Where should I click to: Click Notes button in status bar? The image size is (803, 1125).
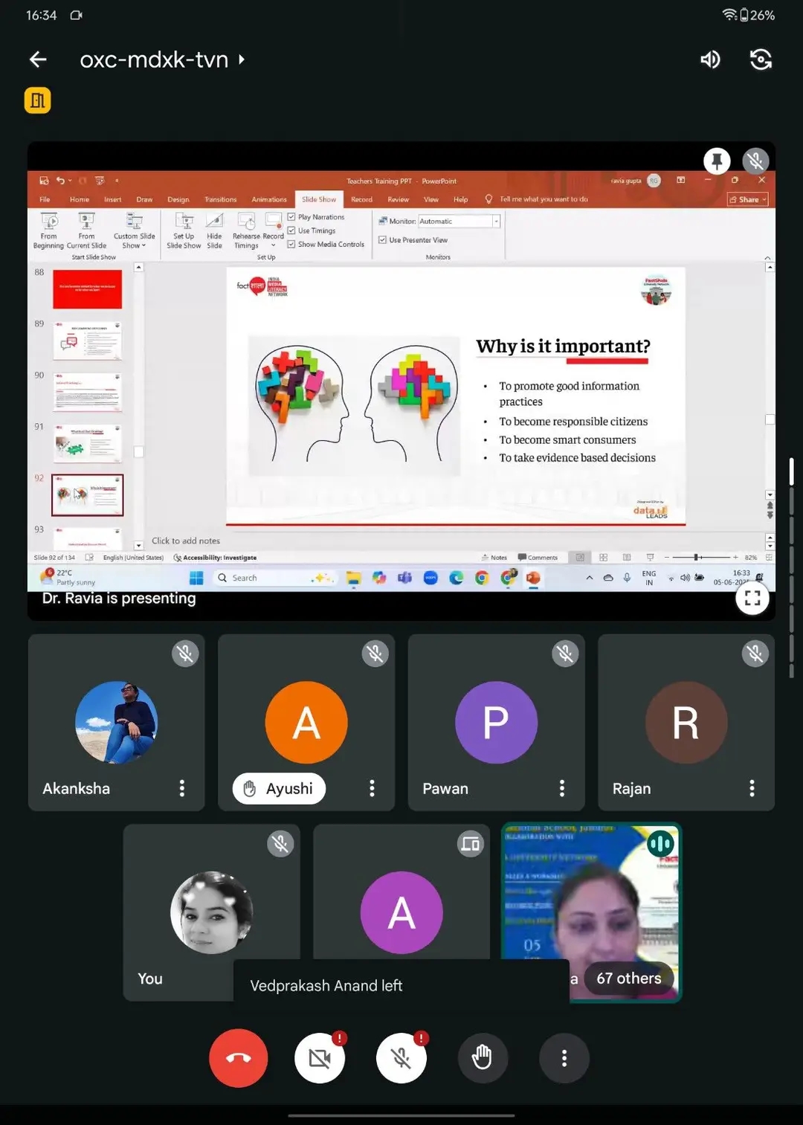point(494,558)
